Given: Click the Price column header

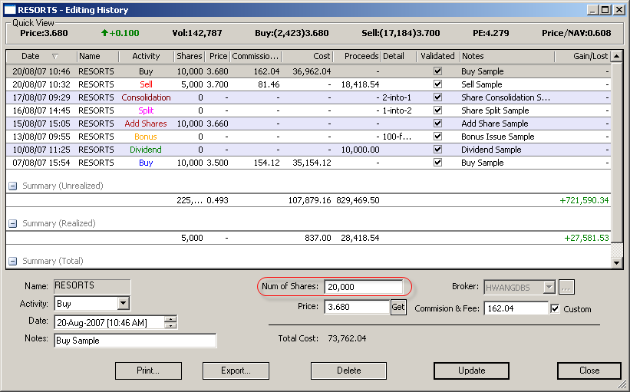Looking at the screenshot, I should (218, 56).
